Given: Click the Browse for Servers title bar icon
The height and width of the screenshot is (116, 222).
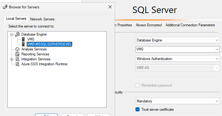Looking at the screenshot, I should (x=5, y=7).
